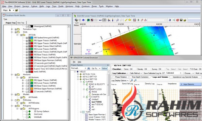Click the red map window icon after polygon tool
This screenshot has width=202, height=121.
(x=134, y=20)
